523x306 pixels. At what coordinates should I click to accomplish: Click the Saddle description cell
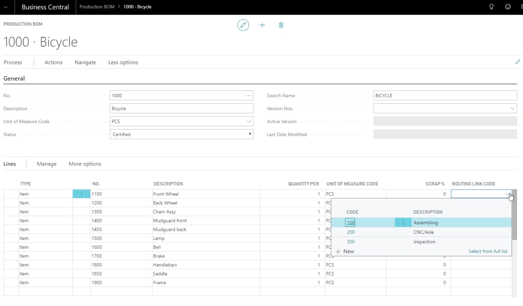[x=206, y=274]
